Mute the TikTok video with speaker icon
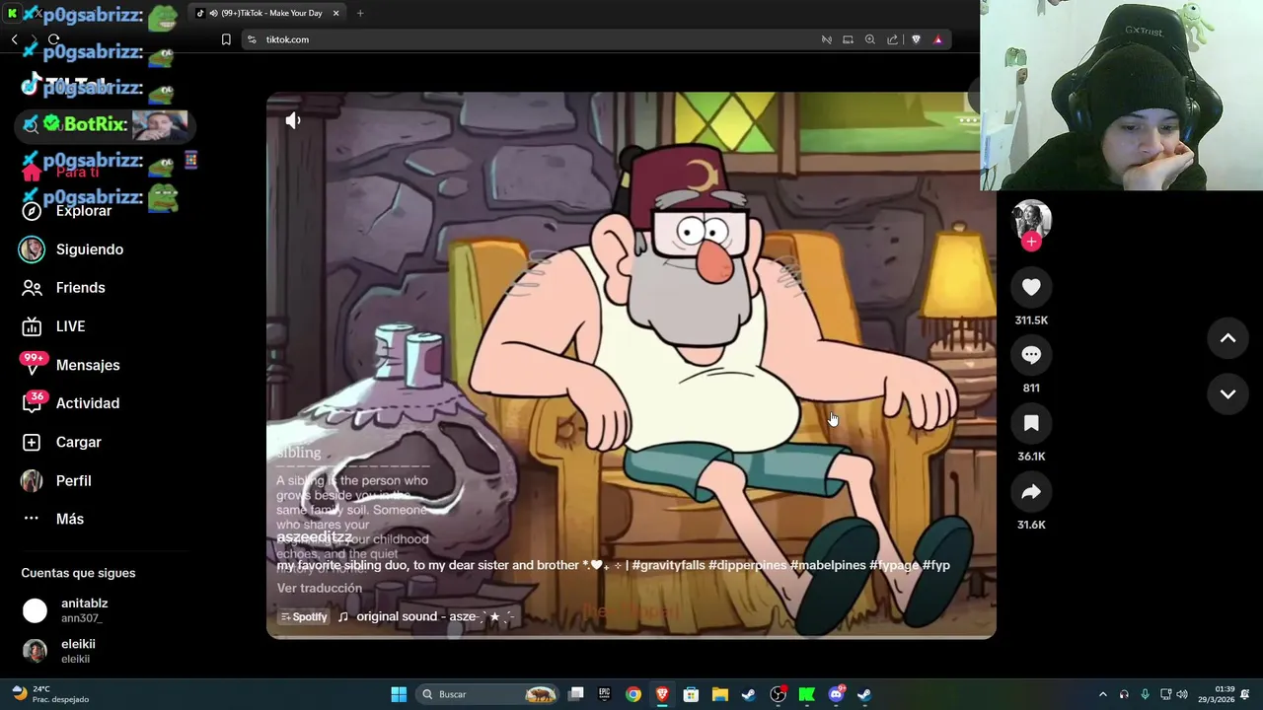The width and height of the screenshot is (1263, 710). coord(293,120)
